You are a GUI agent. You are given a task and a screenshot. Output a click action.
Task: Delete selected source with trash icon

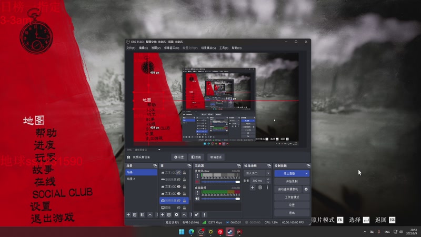(169, 215)
